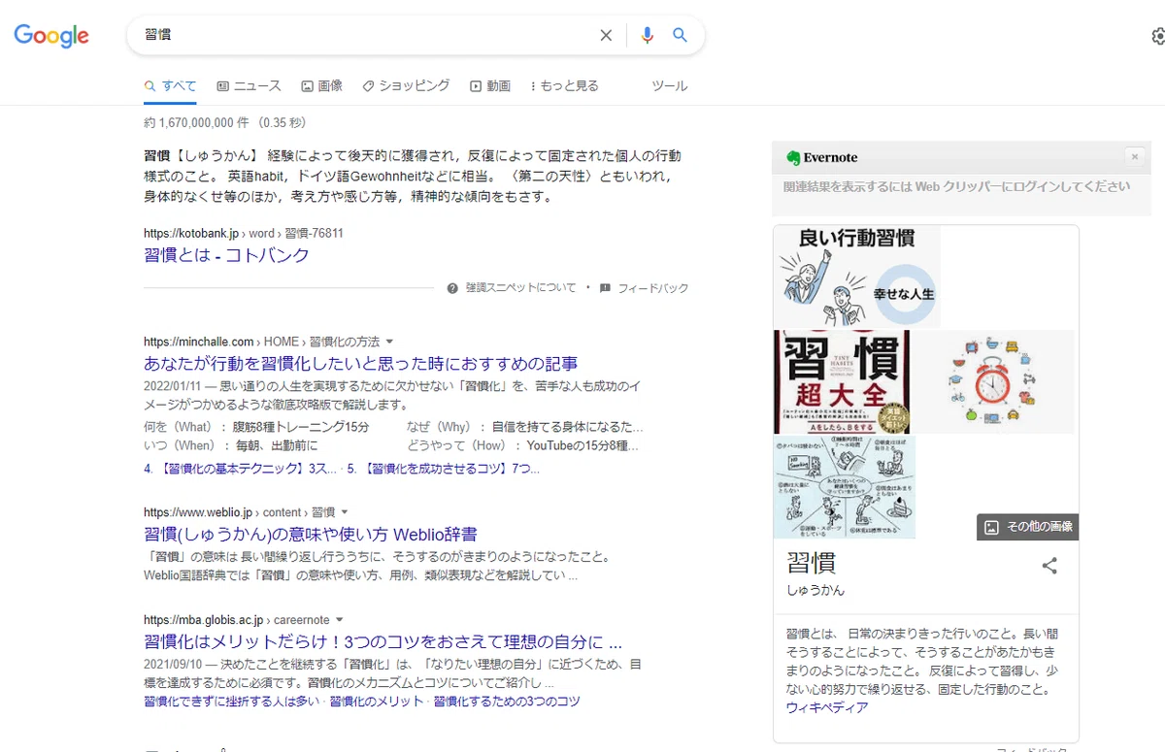Open the ショッピング tab
The width and height of the screenshot is (1165, 752).
(x=406, y=85)
